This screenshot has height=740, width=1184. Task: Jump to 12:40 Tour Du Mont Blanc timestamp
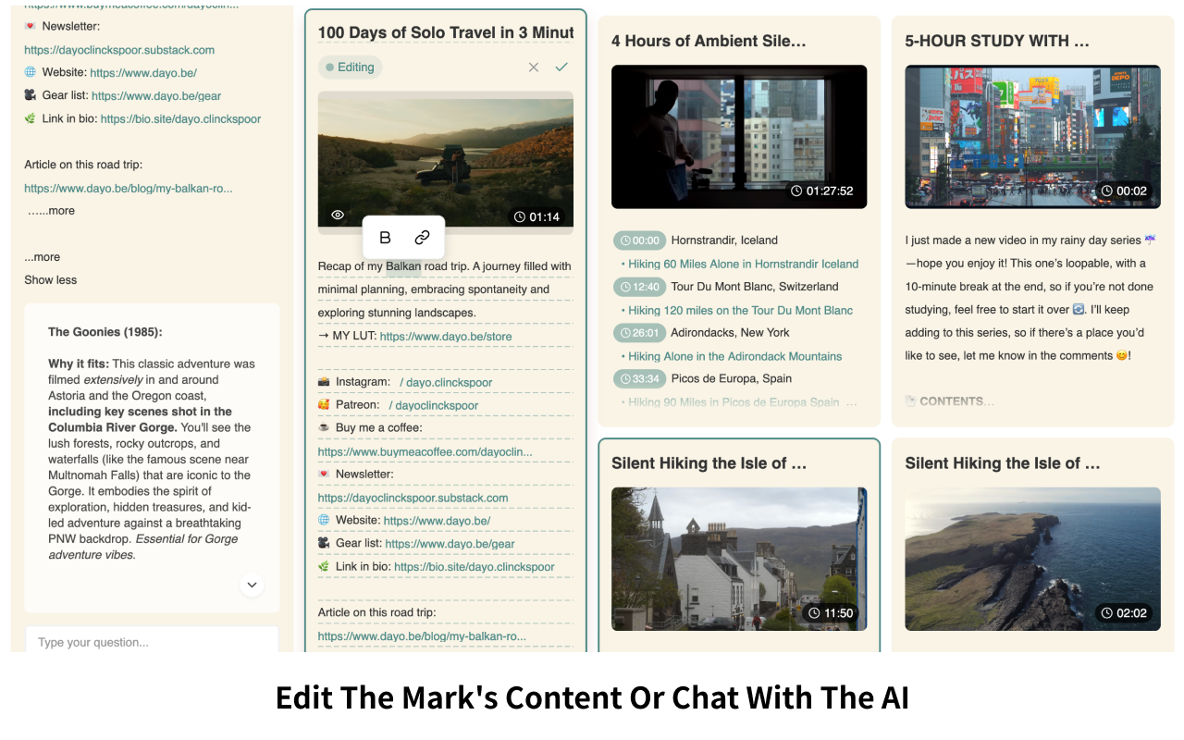click(639, 287)
